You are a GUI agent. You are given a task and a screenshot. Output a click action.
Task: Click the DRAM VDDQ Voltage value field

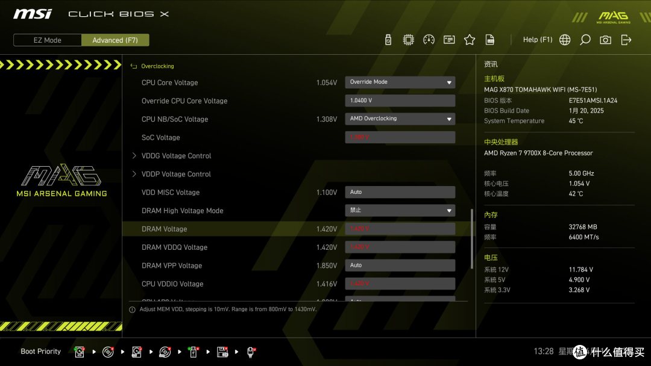400,247
